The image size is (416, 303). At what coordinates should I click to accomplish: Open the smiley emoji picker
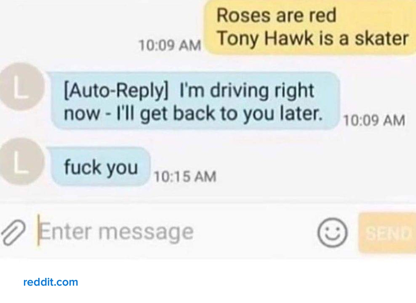coord(332,233)
